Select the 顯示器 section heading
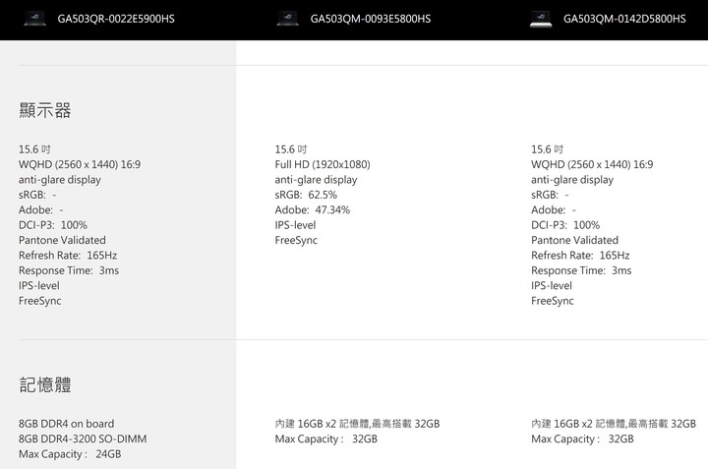This screenshot has width=708, height=469. [x=45, y=110]
